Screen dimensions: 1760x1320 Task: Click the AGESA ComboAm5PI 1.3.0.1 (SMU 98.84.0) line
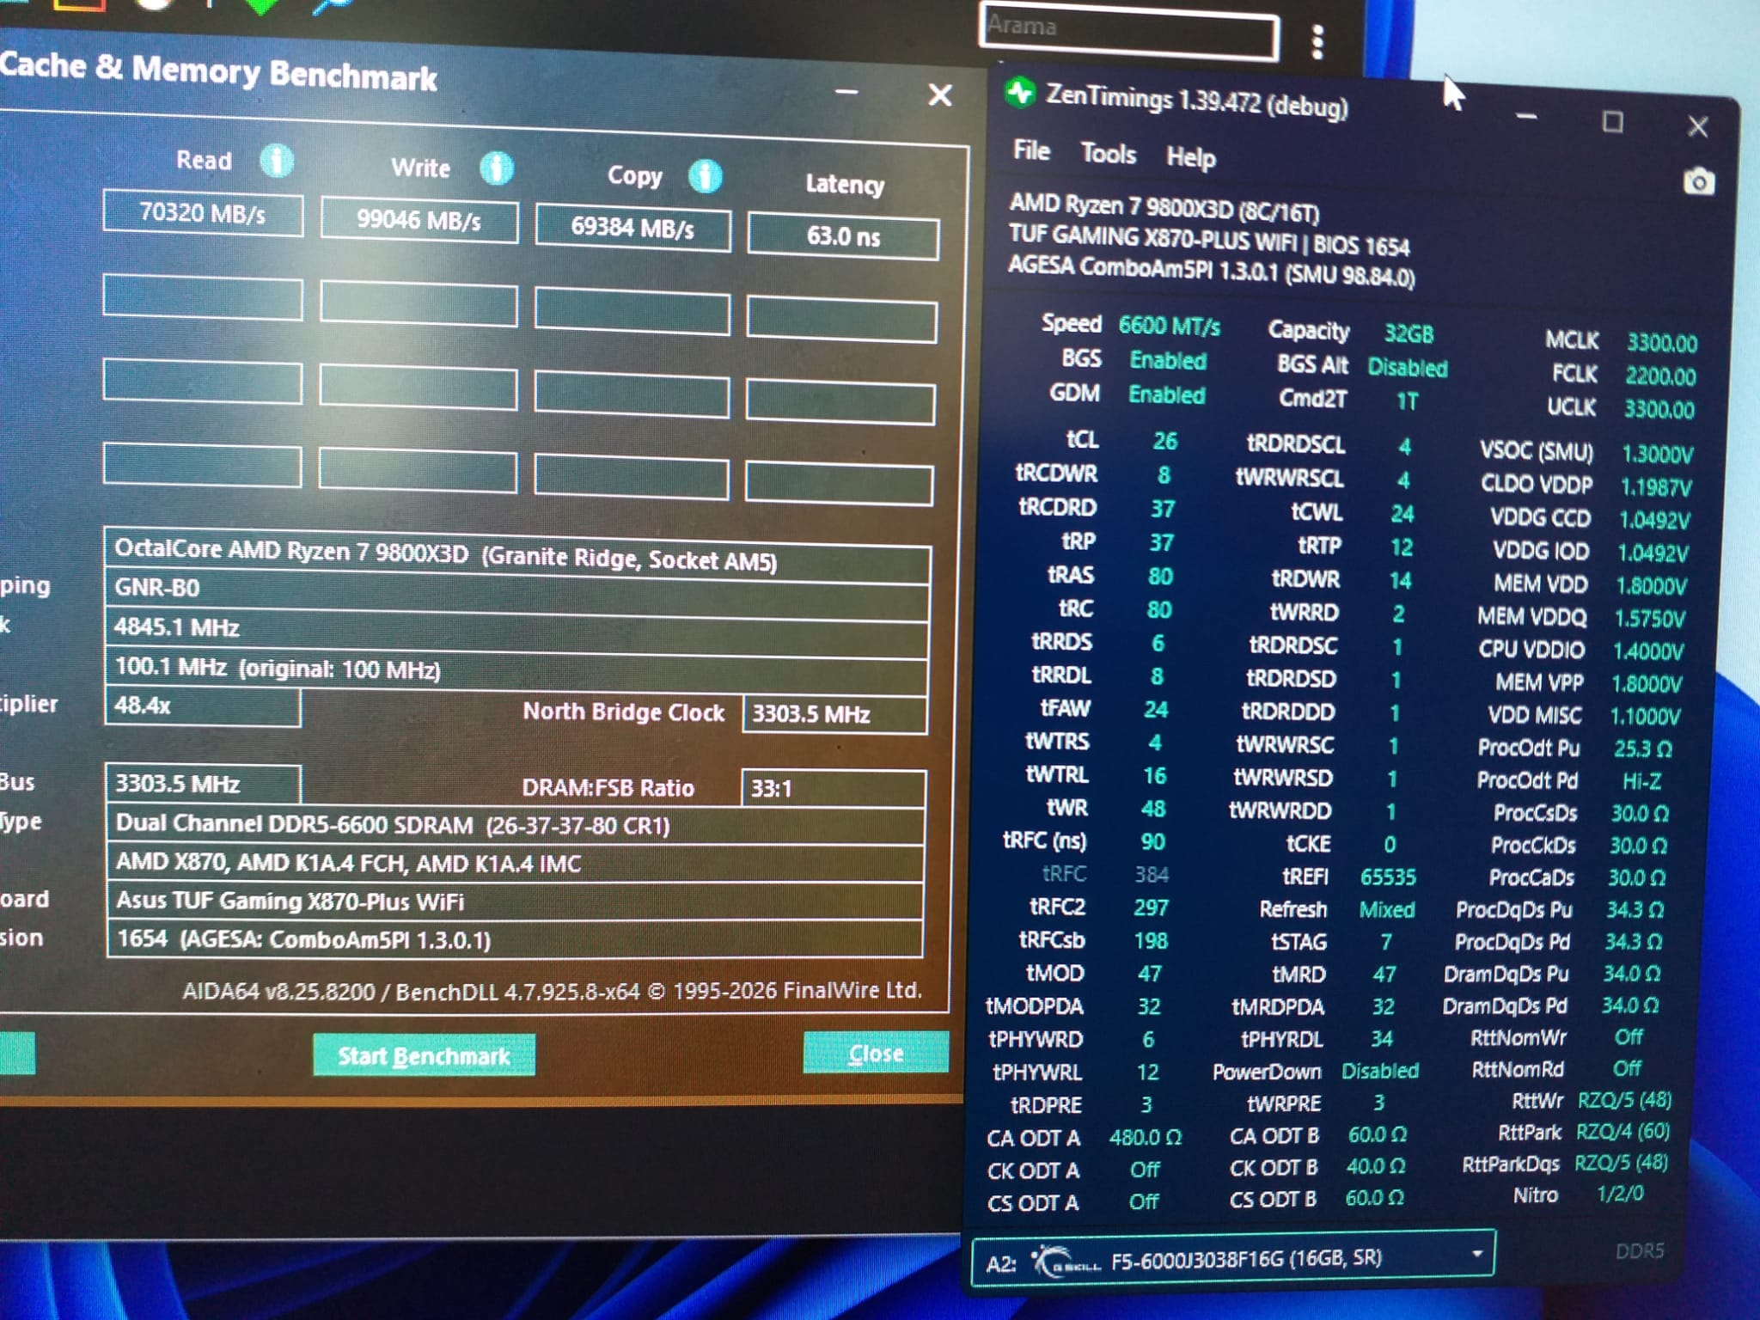1212,271
